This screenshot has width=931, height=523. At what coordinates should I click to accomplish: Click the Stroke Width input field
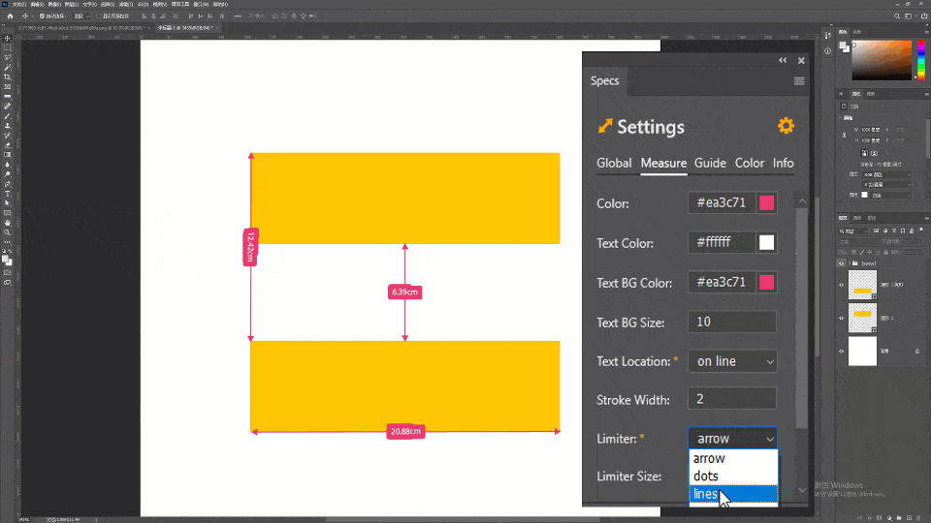click(732, 399)
